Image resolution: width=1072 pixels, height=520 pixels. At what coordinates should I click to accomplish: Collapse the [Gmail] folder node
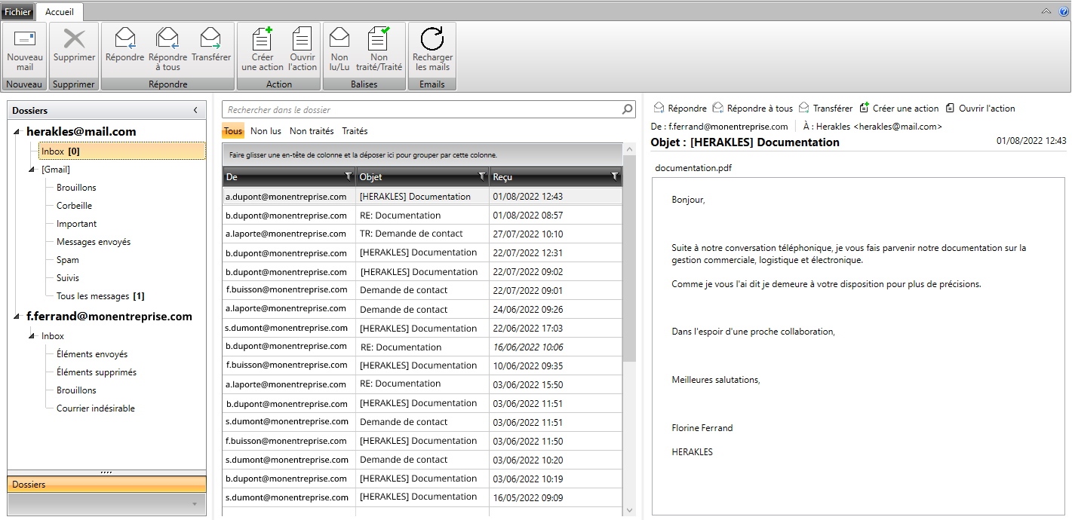pyautogui.click(x=32, y=170)
